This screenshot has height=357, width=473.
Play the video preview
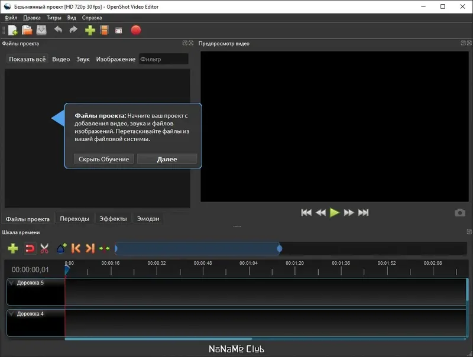(x=334, y=213)
